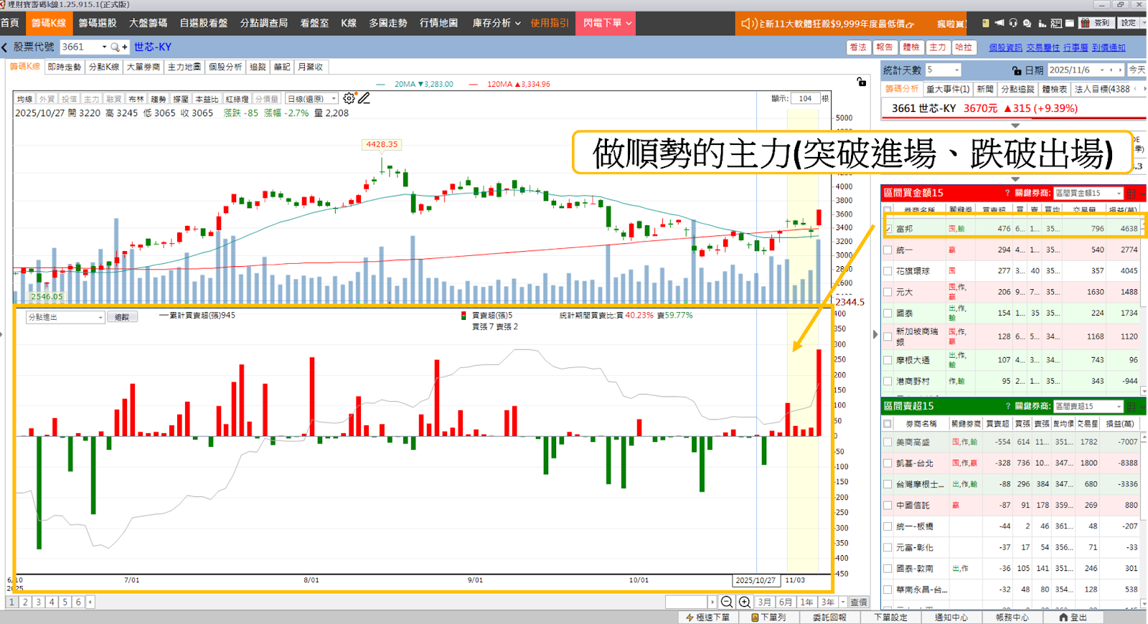This screenshot has width=1148, height=624.
Task: Open the yellow notebook icon in top bar
Action: coord(986,23)
